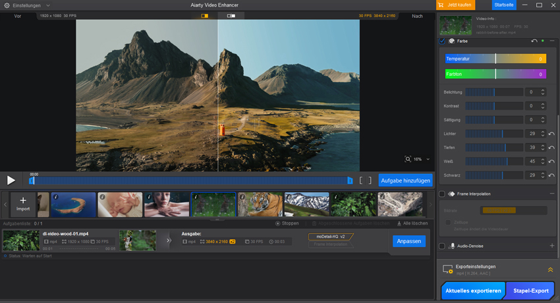Adjust the Temperatur color slider

[495, 59]
